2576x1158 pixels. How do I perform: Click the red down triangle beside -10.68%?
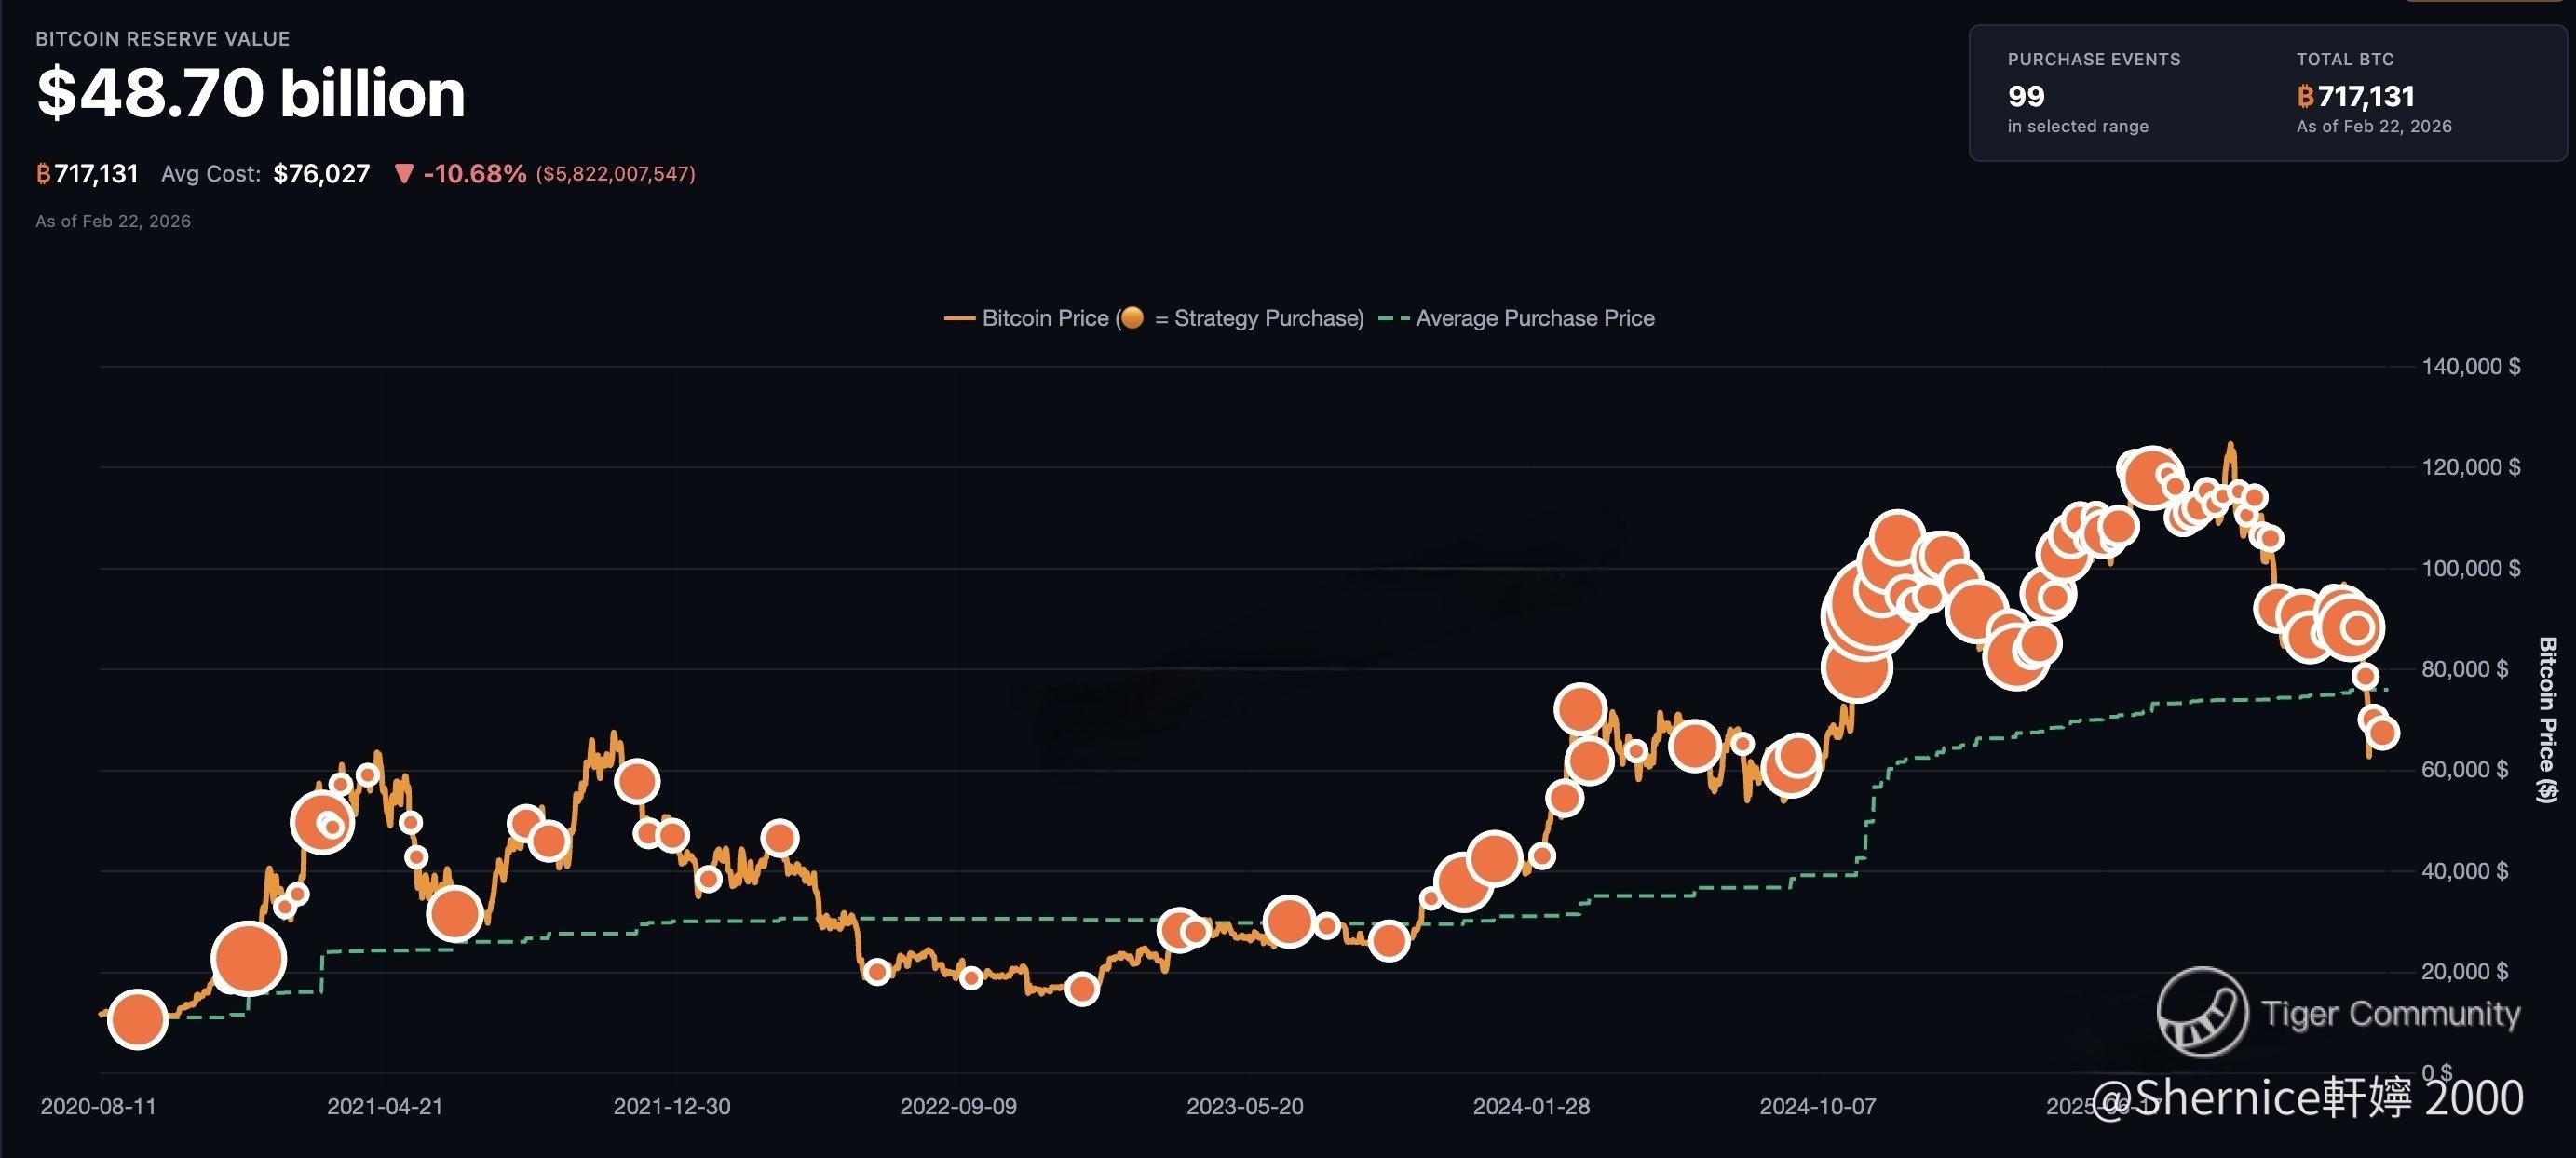[x=404, y=174]
